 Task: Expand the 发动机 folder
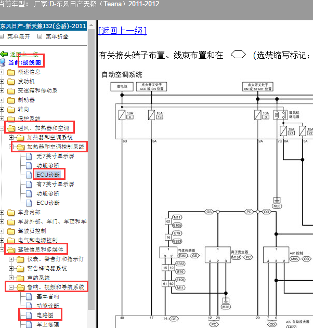pos(2,82)
